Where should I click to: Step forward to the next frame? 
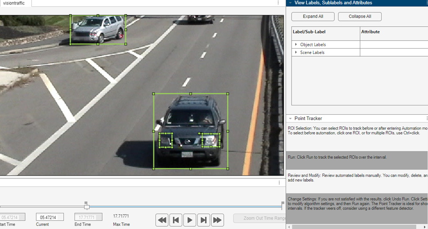click(203, 220)
